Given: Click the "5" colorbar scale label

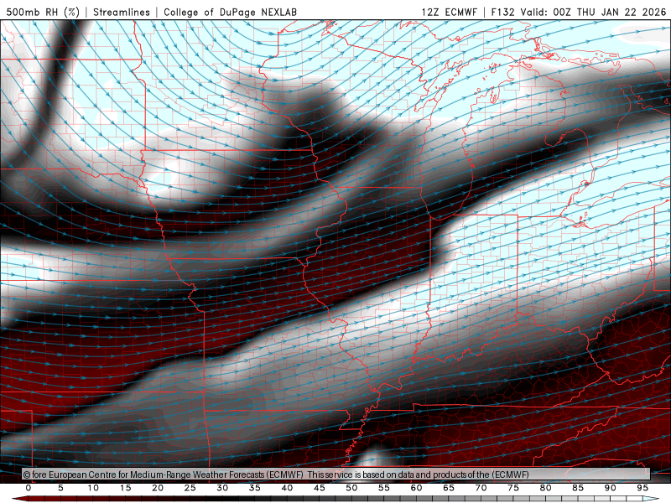Looking at the screenshot, I should (60, 488).
